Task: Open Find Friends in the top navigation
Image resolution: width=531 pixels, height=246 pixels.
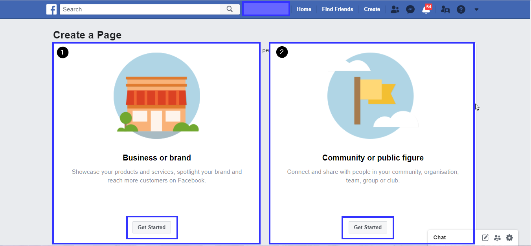Action: 337,9
